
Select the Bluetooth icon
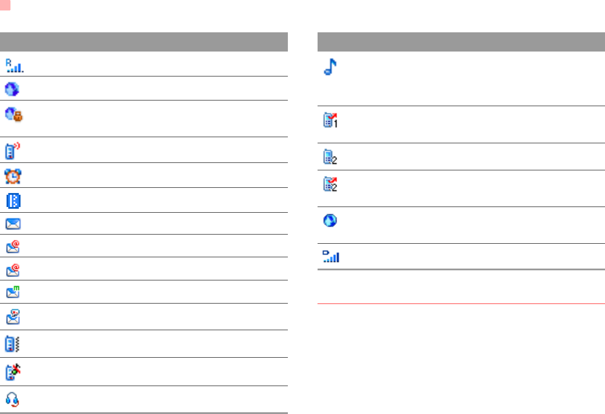click(x=14, y=200)
